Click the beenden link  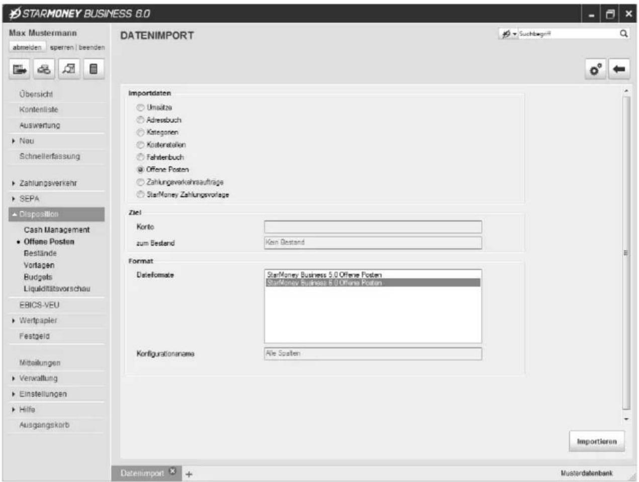(x=92, y=47)
